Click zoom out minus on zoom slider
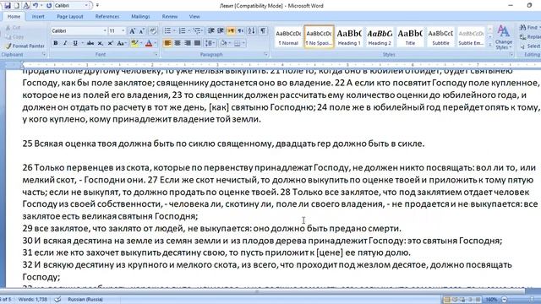 tap(505, 300)
